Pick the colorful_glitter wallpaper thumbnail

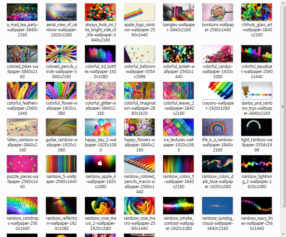pos(100,90)
